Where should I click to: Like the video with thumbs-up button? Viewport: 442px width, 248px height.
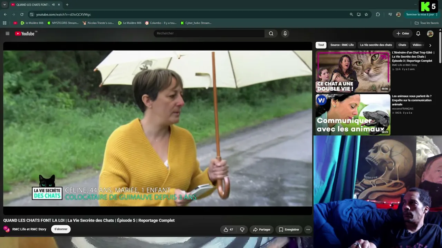click(x=228, y=229)
